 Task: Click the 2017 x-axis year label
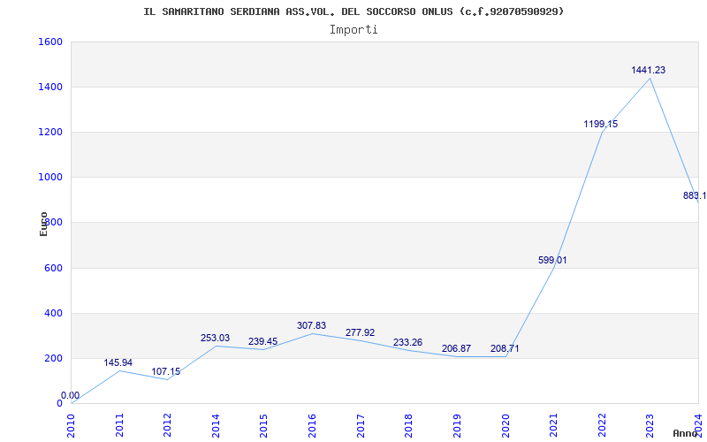(361, 425)
